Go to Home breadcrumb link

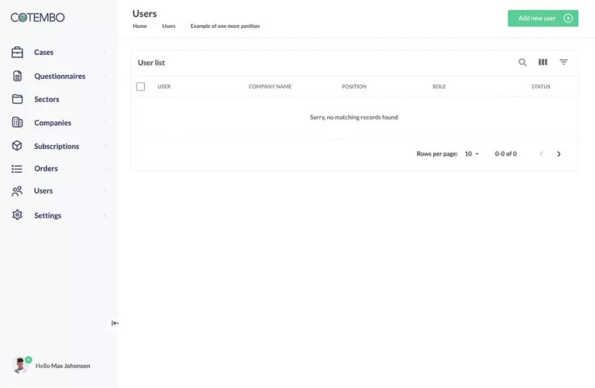coord(139,26)
